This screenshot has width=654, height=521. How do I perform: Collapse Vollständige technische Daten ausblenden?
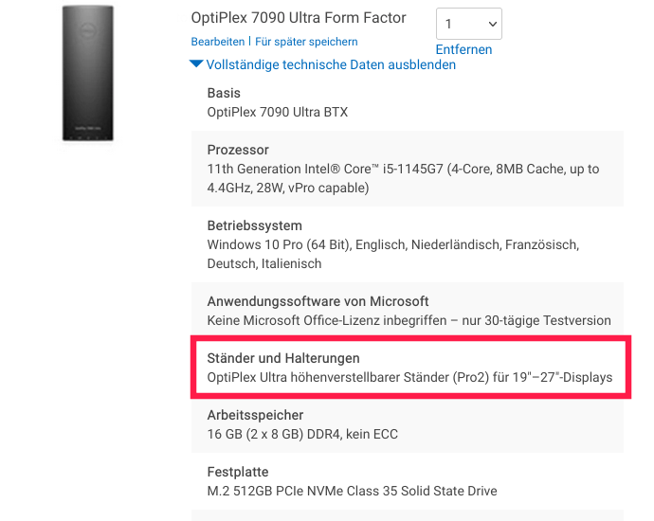click(331, 64)
